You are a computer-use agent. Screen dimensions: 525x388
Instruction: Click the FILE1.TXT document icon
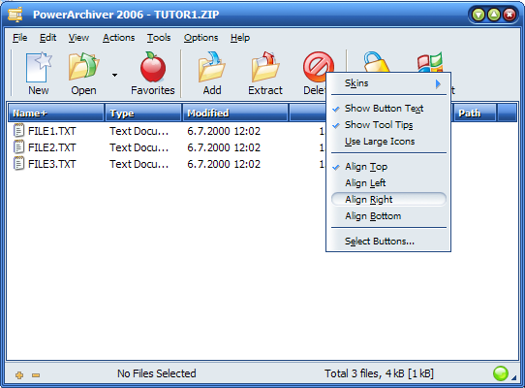(18, 130)
